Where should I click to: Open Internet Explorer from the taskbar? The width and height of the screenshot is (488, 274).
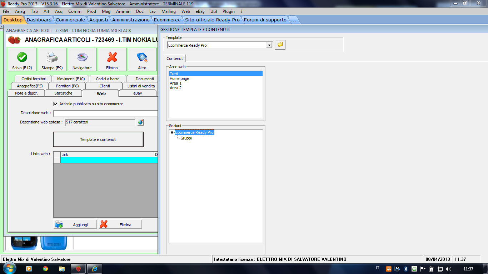click(x=95, y=269)
